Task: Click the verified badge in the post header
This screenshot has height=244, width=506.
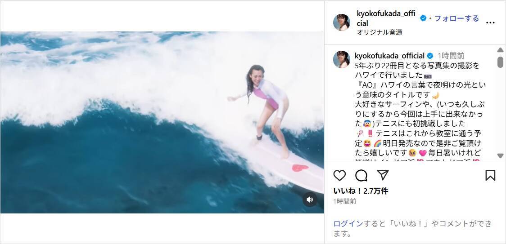Action: 423,18
